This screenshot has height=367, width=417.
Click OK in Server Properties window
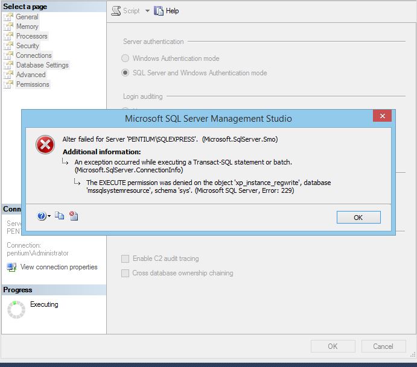pyautogui.click(x=333, y=347)
